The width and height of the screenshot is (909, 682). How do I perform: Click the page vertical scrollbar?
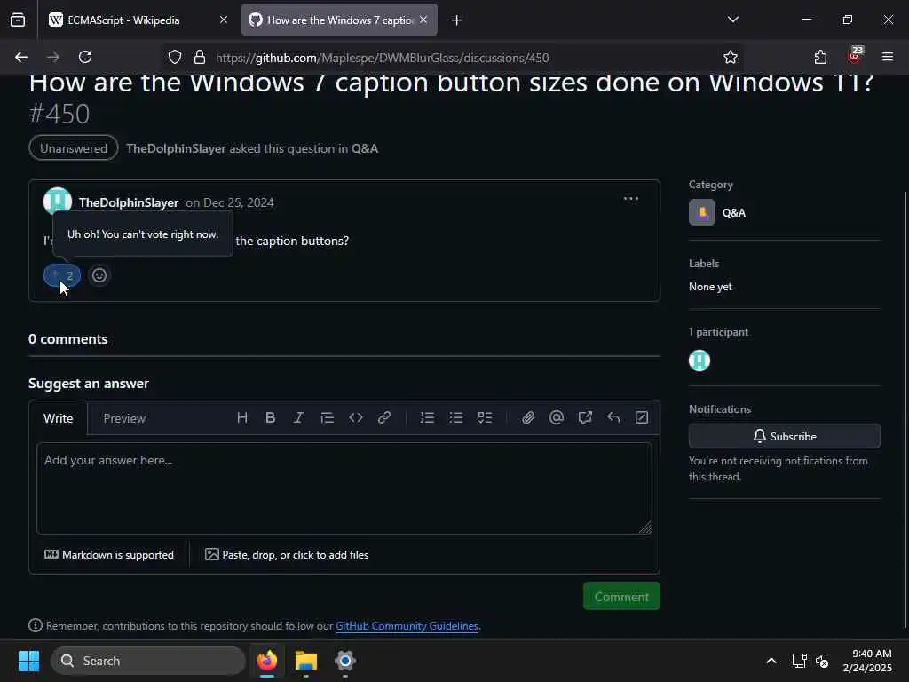coord(905,408)
